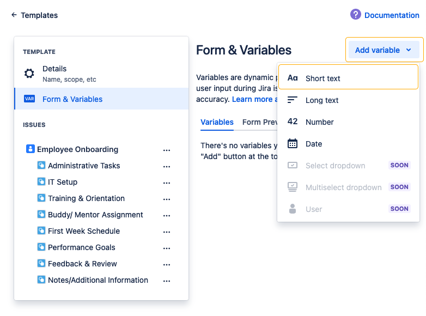Click the back arrow next to Templates
The width and height of the screenshot is (426, 316).
[x=14, y=15]
